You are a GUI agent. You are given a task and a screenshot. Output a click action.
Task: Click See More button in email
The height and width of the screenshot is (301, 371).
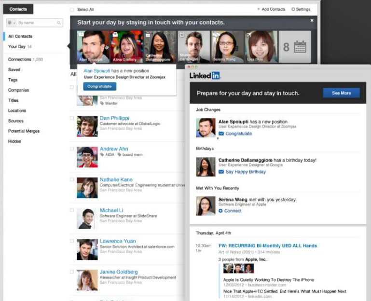tap(342, 93)
